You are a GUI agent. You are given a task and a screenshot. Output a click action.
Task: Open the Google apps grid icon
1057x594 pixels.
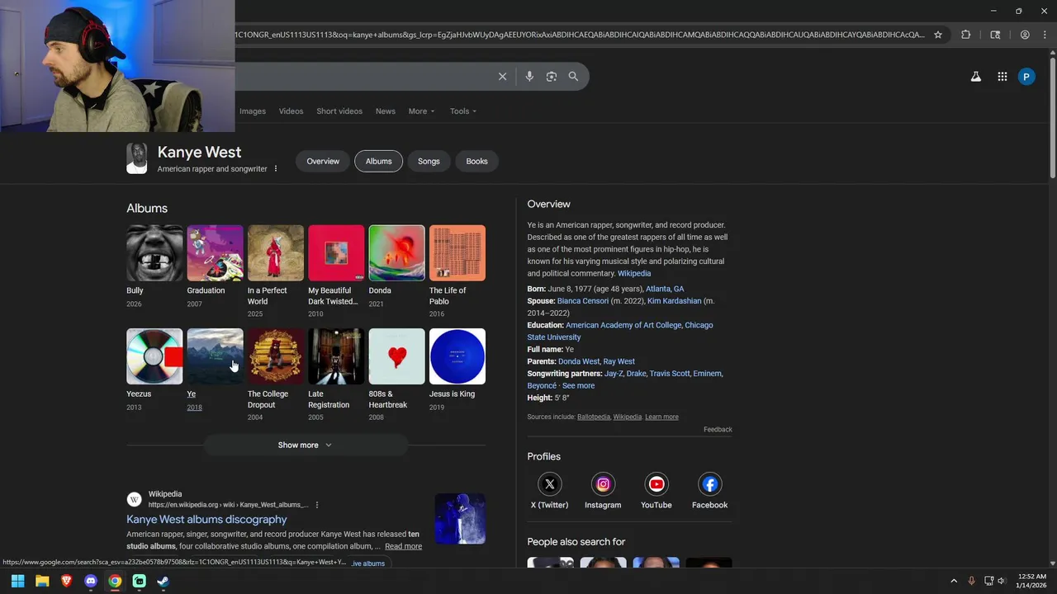(x=1002, y=77)
